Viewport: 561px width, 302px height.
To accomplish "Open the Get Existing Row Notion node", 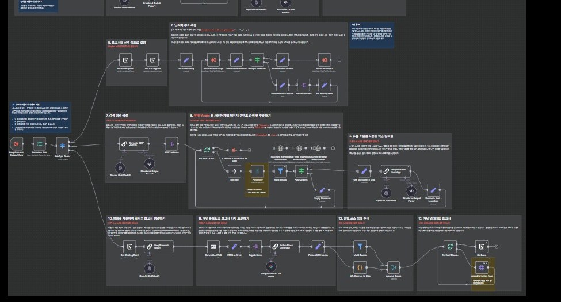I will tap(125, 60).
